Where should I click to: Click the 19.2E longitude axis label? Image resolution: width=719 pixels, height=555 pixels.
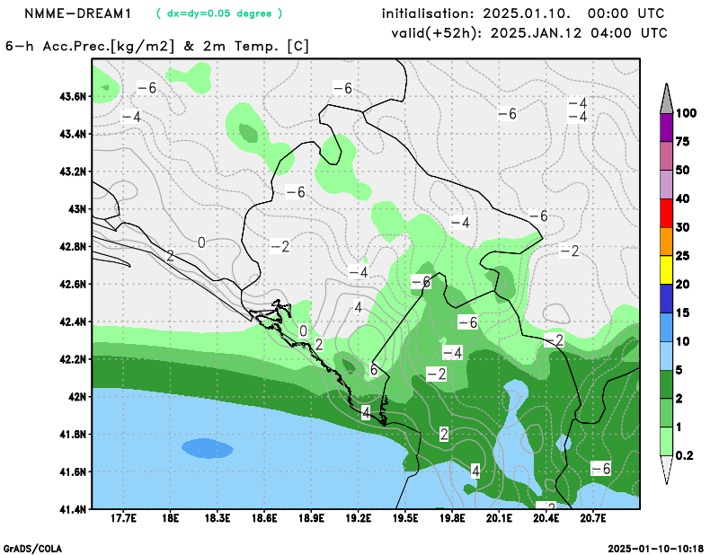[x=358, y=518]
